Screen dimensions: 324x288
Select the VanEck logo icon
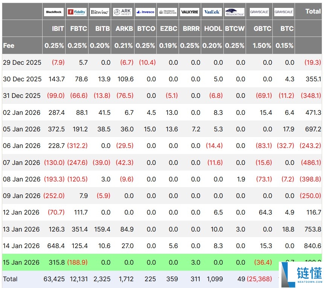pos(212,12)
